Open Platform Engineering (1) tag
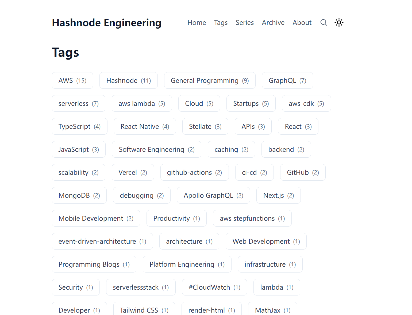Image resolution: width=412 pixels, height=315 pixels. click(x=187, y=264)
